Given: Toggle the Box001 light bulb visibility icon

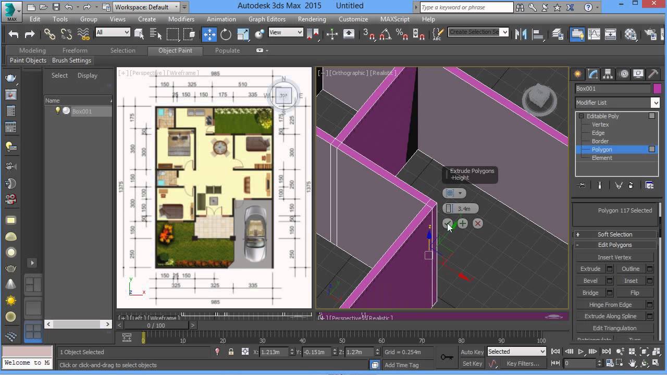Looking at the screenshot, I should click(58, 110).
